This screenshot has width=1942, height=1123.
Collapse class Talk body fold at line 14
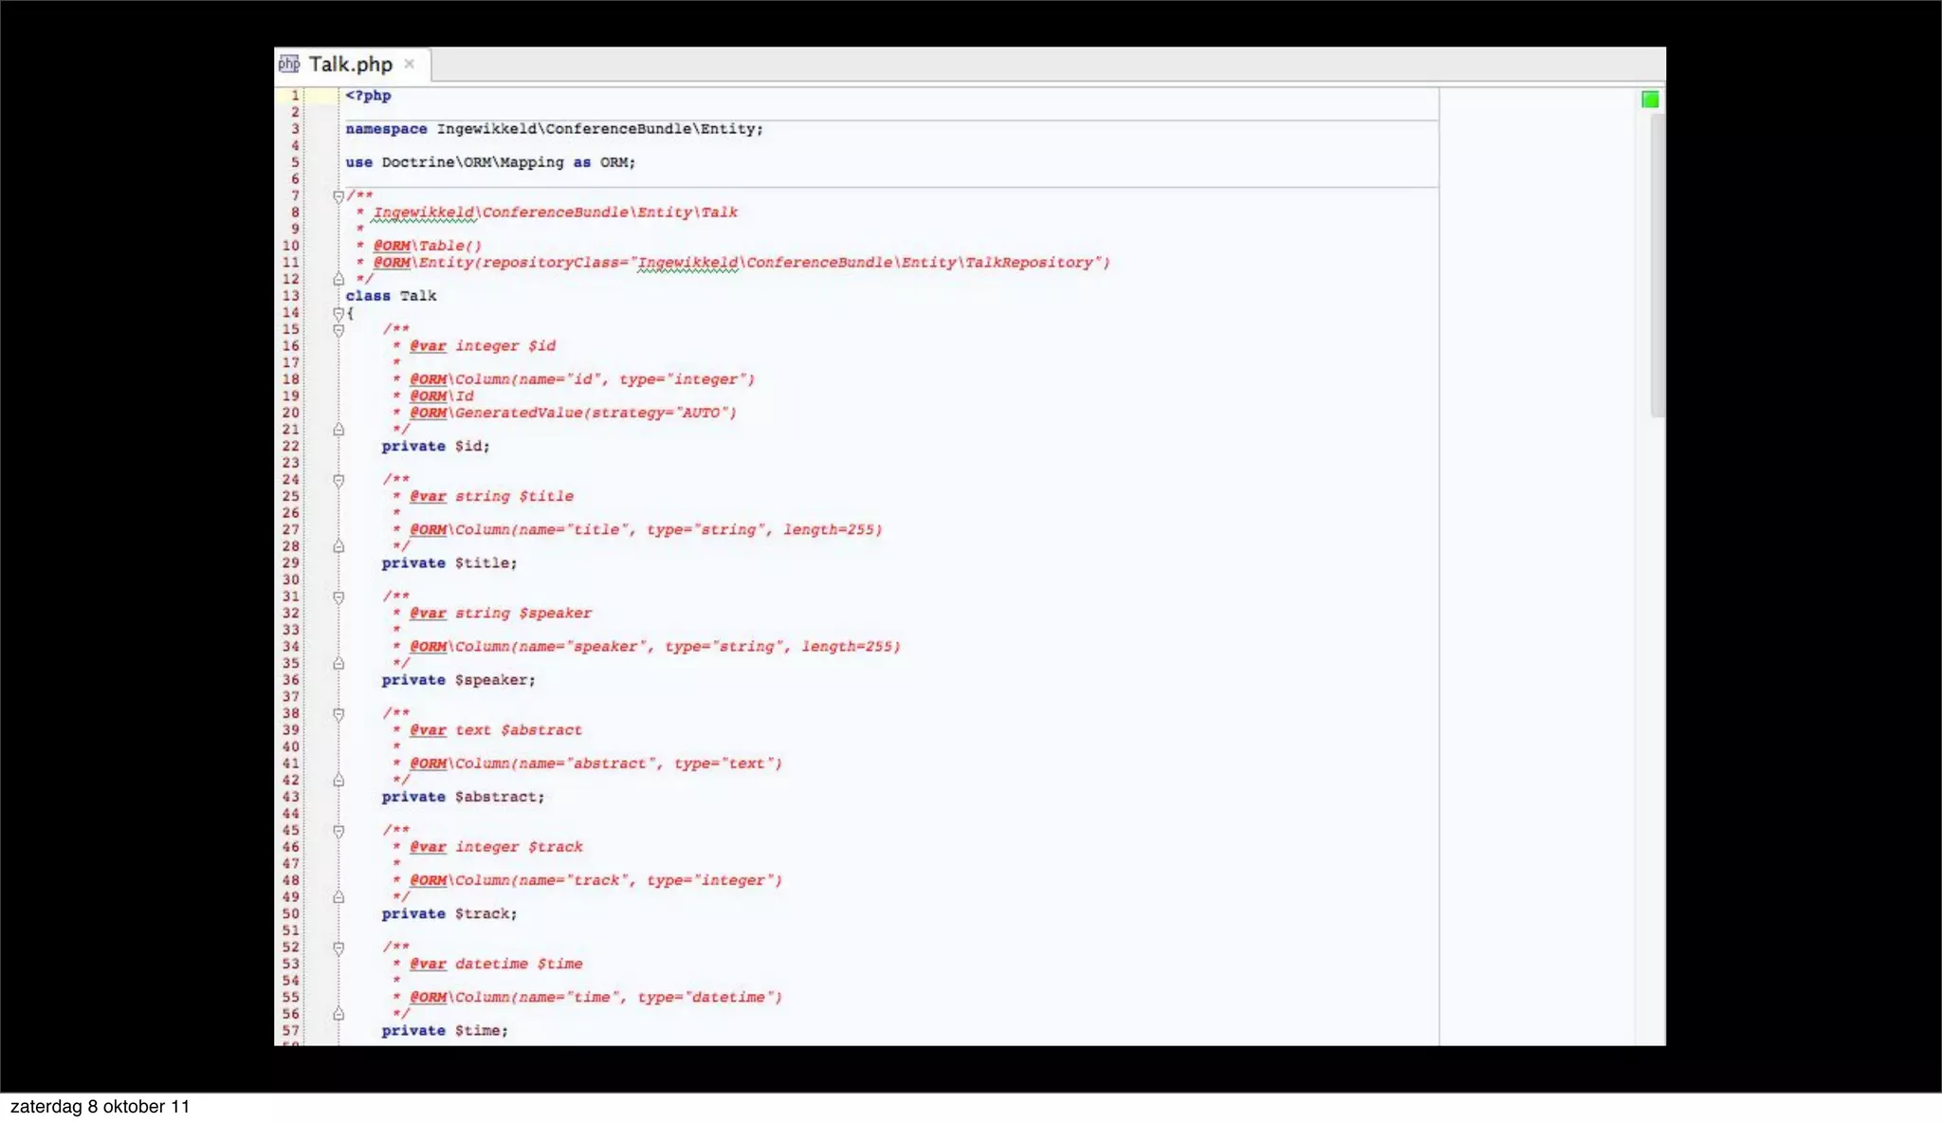pos(339,313)
